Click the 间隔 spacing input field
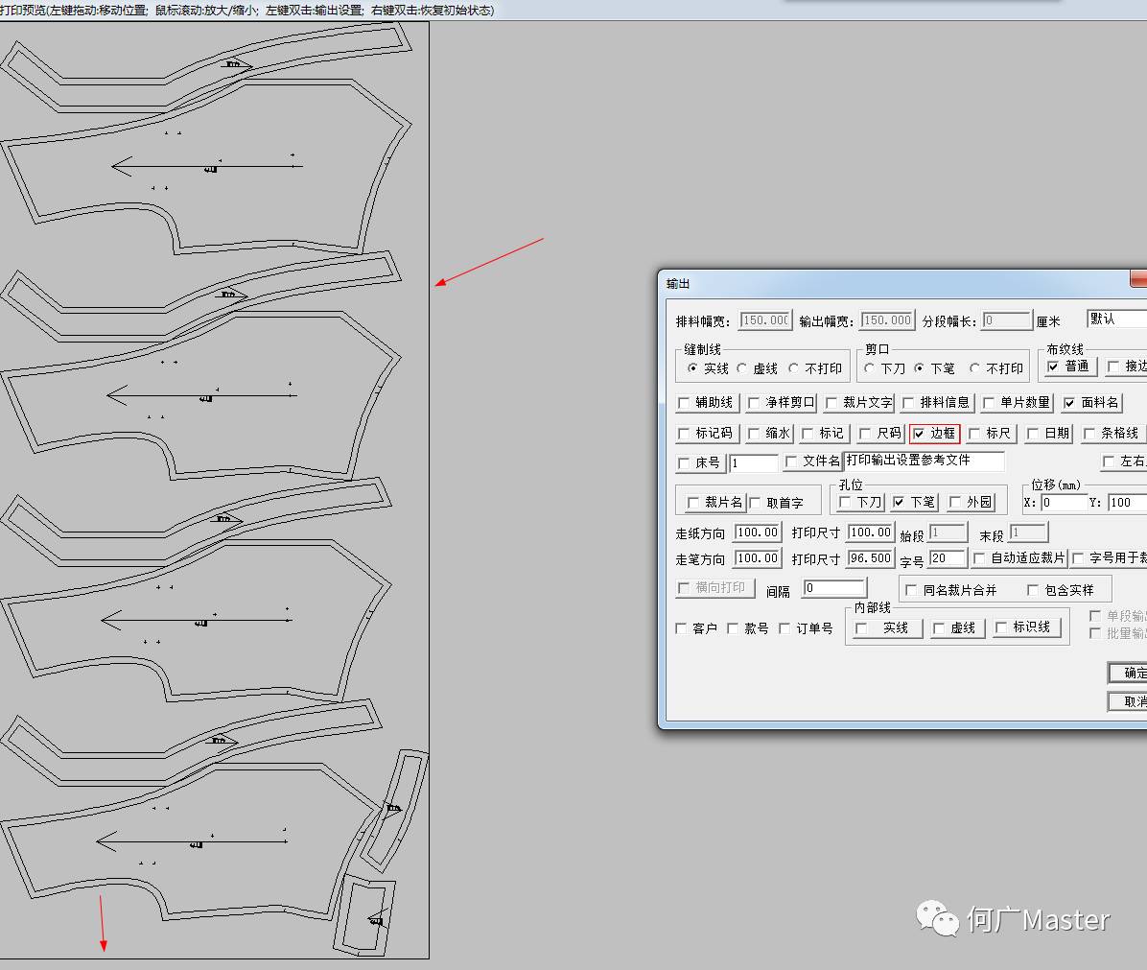Viewport: 1147px width, 970px height. (833, 588)
